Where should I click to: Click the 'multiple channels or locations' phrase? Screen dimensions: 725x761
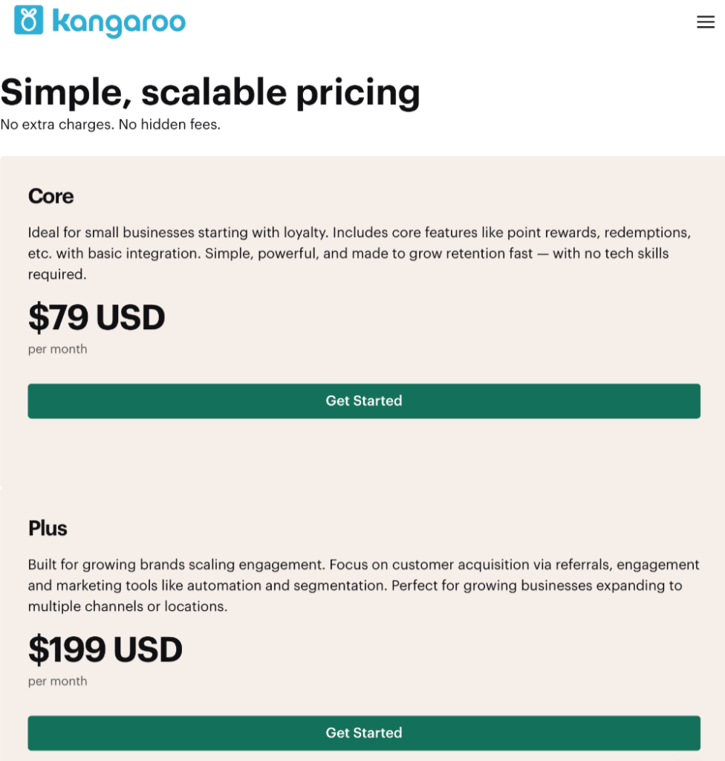point(127,606)
